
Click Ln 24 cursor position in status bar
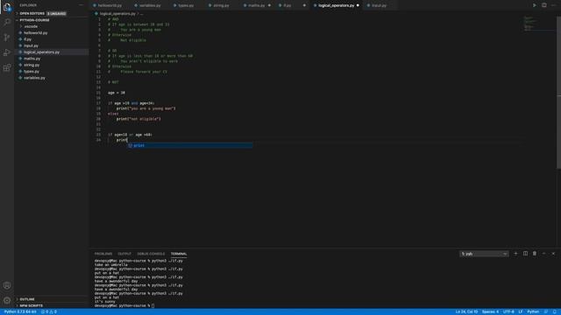(466, 311)
